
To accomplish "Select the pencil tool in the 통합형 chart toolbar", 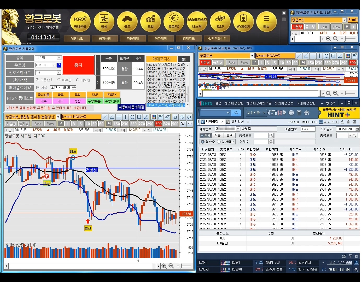I will coord(146,117).
